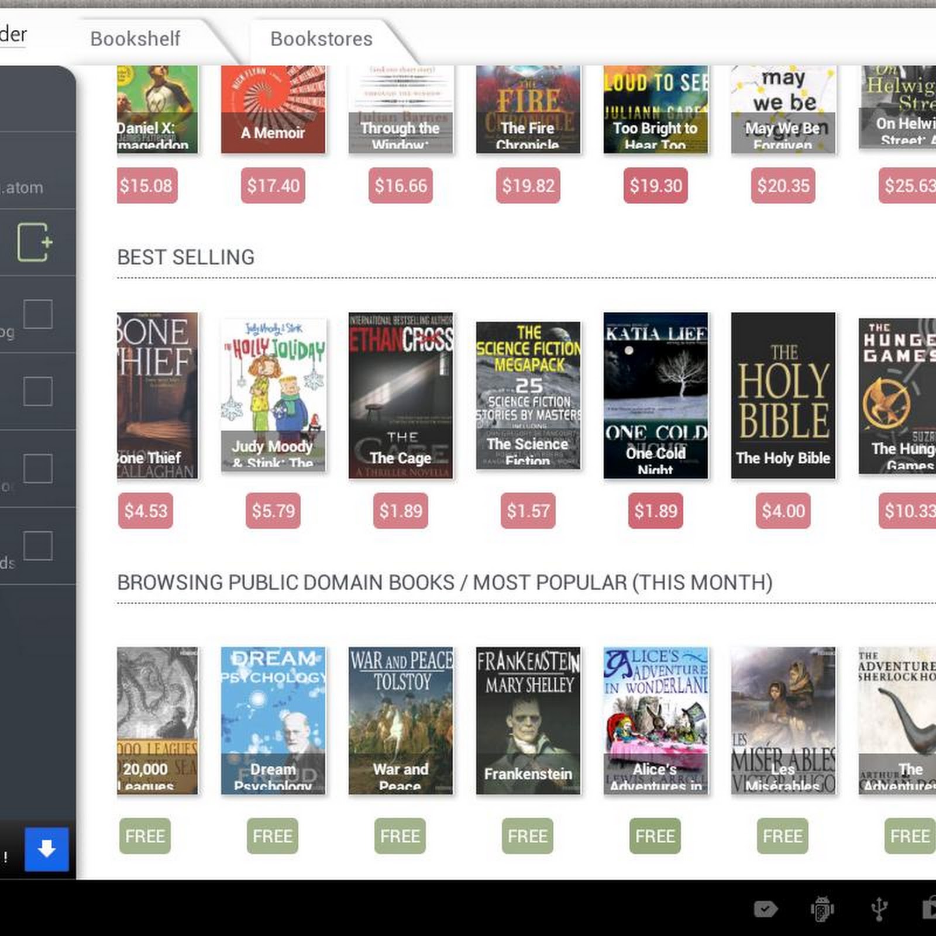Click $1.89 price under The Cage

[x=401, y=511]
